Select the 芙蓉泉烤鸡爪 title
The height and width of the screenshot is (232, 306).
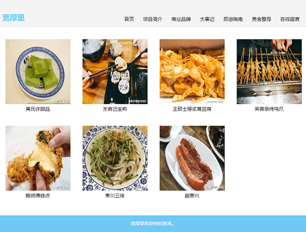click(x=269, y=109)
